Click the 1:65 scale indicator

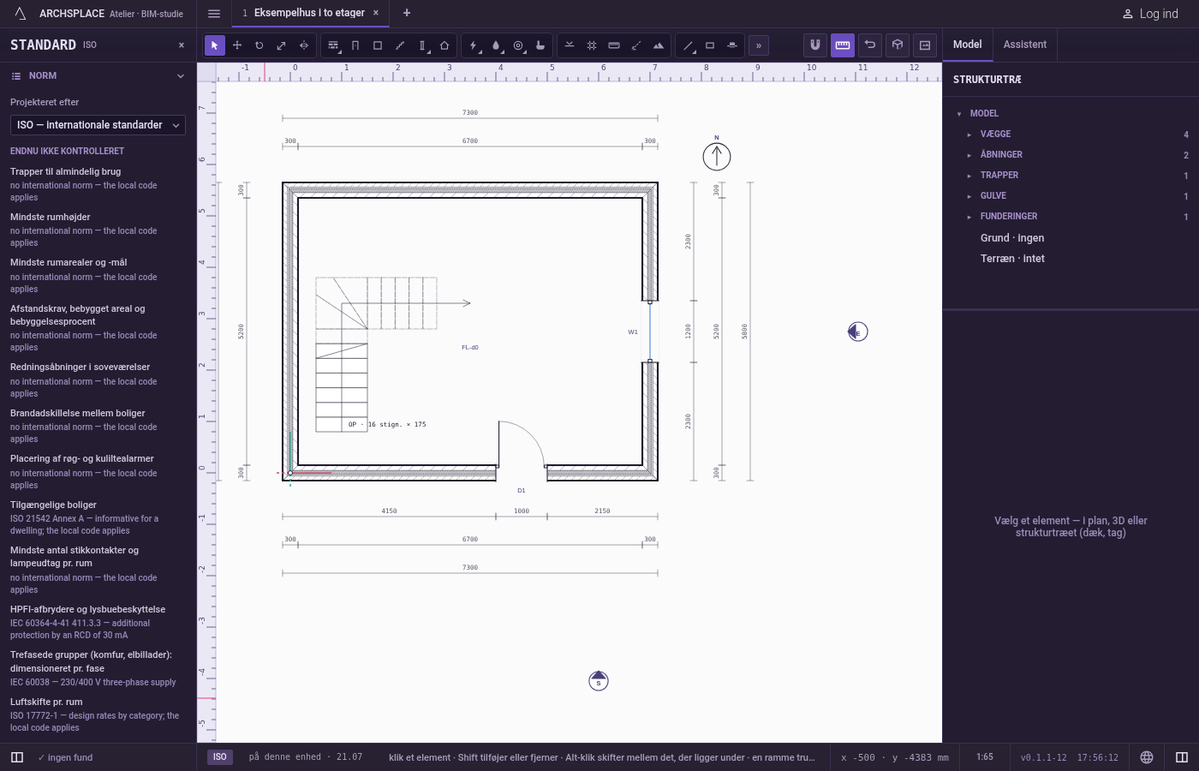[x=985, y=757]
